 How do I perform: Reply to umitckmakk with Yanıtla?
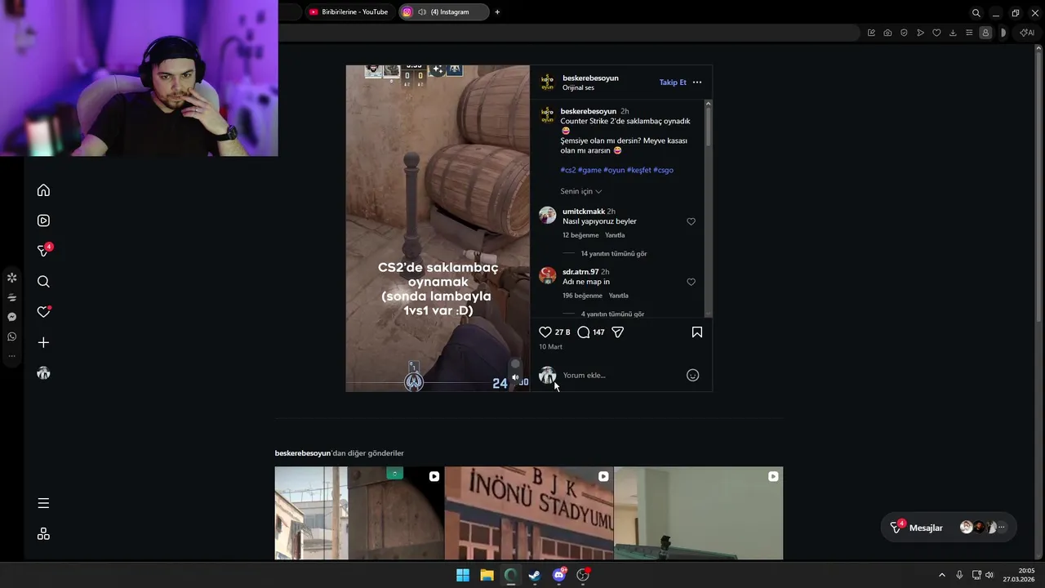(615, 235)
